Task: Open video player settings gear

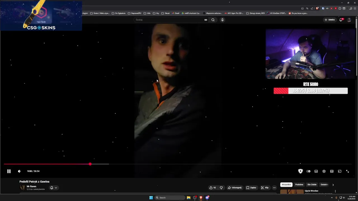Action: pos(324,171)
